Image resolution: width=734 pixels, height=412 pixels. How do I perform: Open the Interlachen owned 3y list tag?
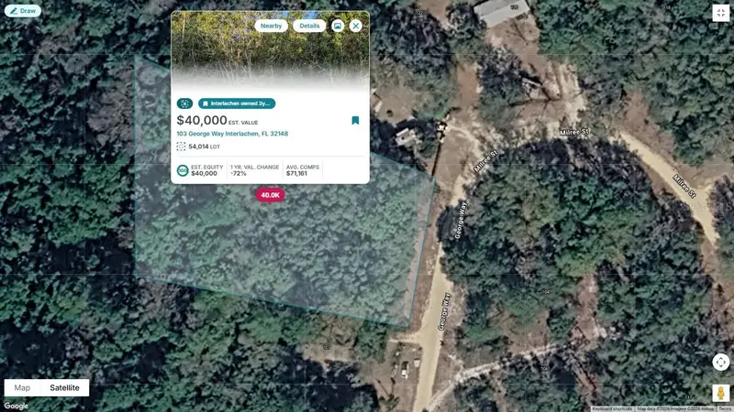click(237, 103)
